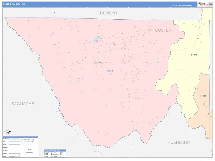Click the HUERFANO county label
Viewport: 215px width, 161px height.
tap(179, 142)
